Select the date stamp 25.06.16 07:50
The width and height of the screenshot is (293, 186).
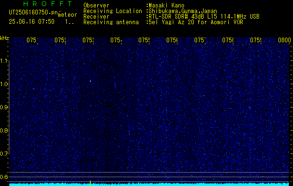(x=32, y=21)
